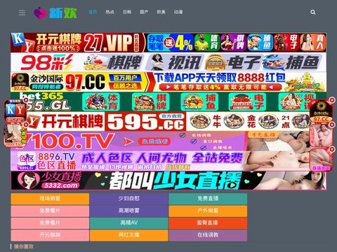The height and width of the screenshot is (252, 337).
Task: Switch to the 日韩 tab
Action: tap(127, 12)
